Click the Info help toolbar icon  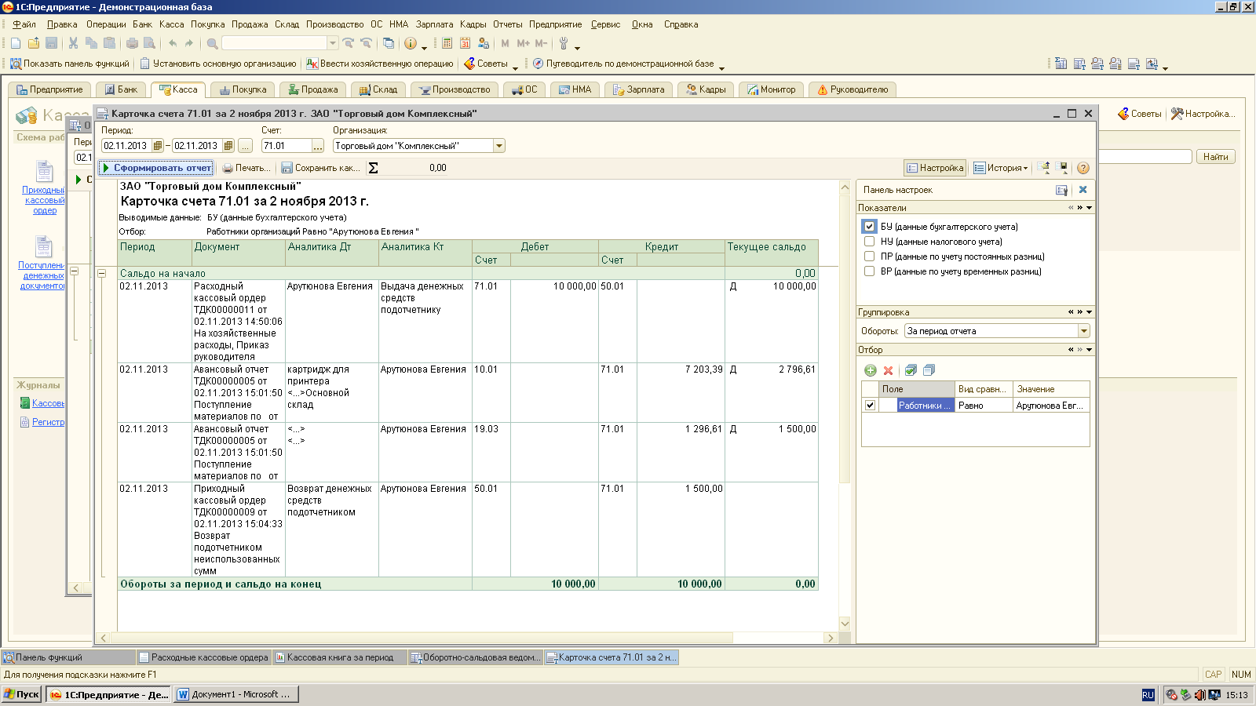(411, 43)
